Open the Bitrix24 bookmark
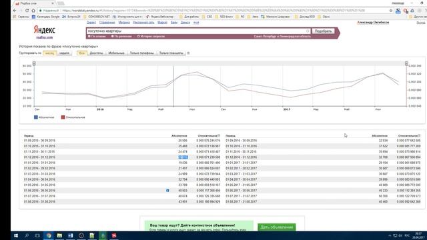This screenshot has height=240, width=427. point(71,17)
